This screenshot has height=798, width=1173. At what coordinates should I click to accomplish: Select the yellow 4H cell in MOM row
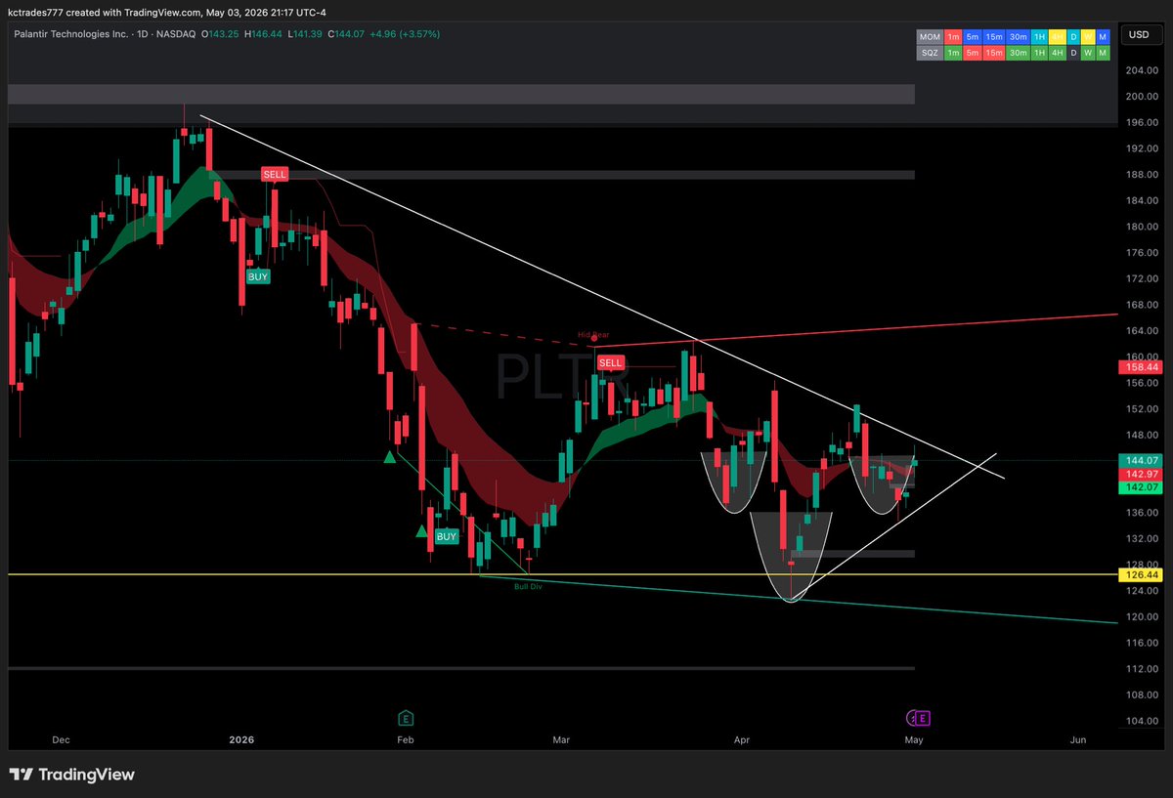1058,37
